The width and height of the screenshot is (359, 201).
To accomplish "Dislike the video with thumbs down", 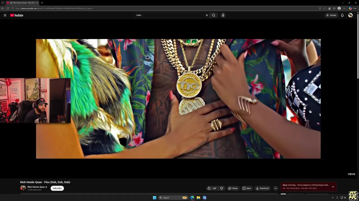I will tap(222, 188).
